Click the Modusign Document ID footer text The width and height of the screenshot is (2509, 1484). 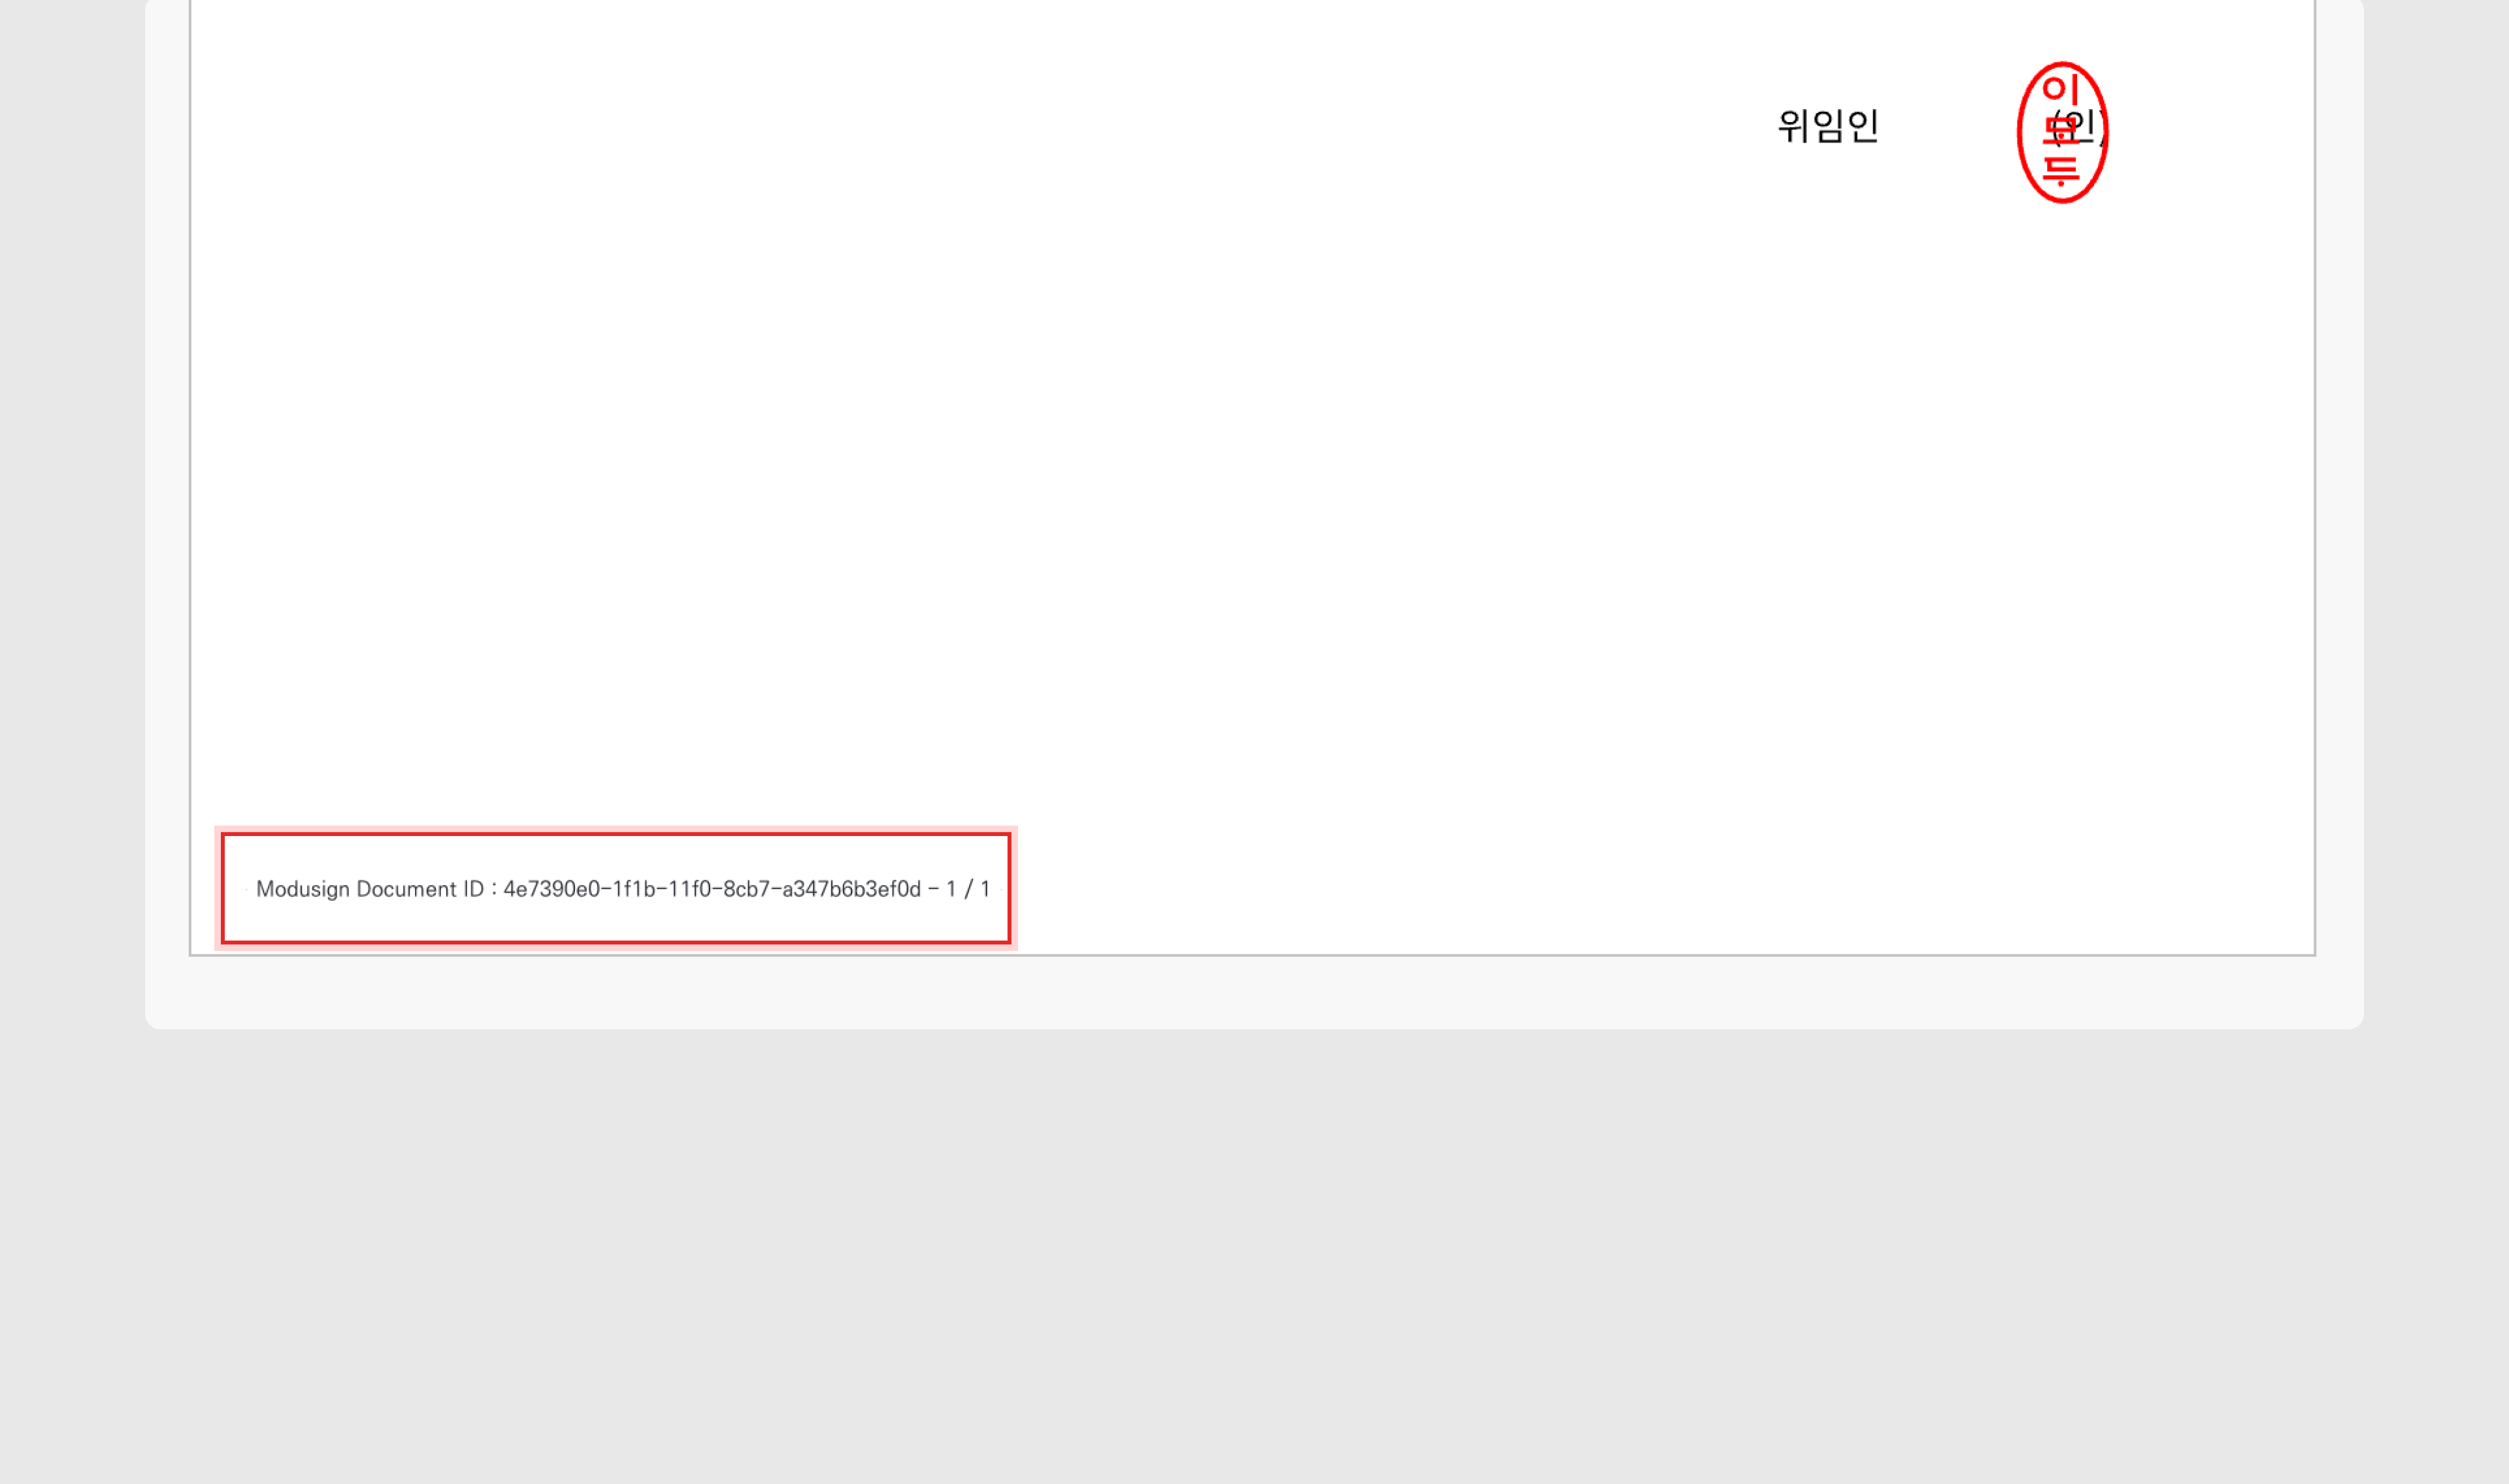(x=622, y=889)
